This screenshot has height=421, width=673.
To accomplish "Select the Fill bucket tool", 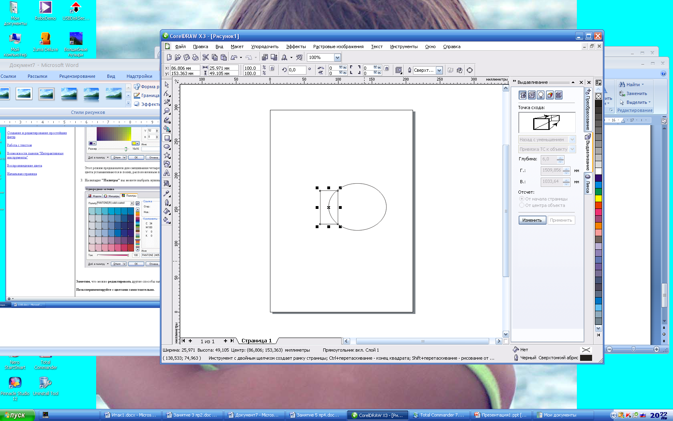I will click(x=167, y=211).
